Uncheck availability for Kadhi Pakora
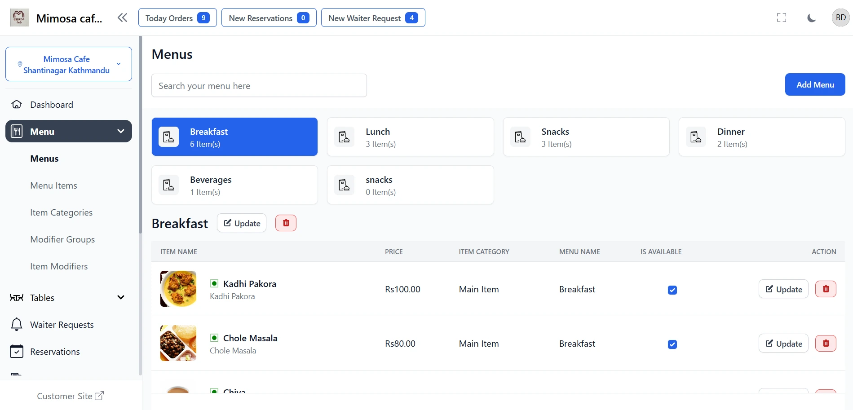Viewport: 853px width, 410px height. (x=672, y=290)
